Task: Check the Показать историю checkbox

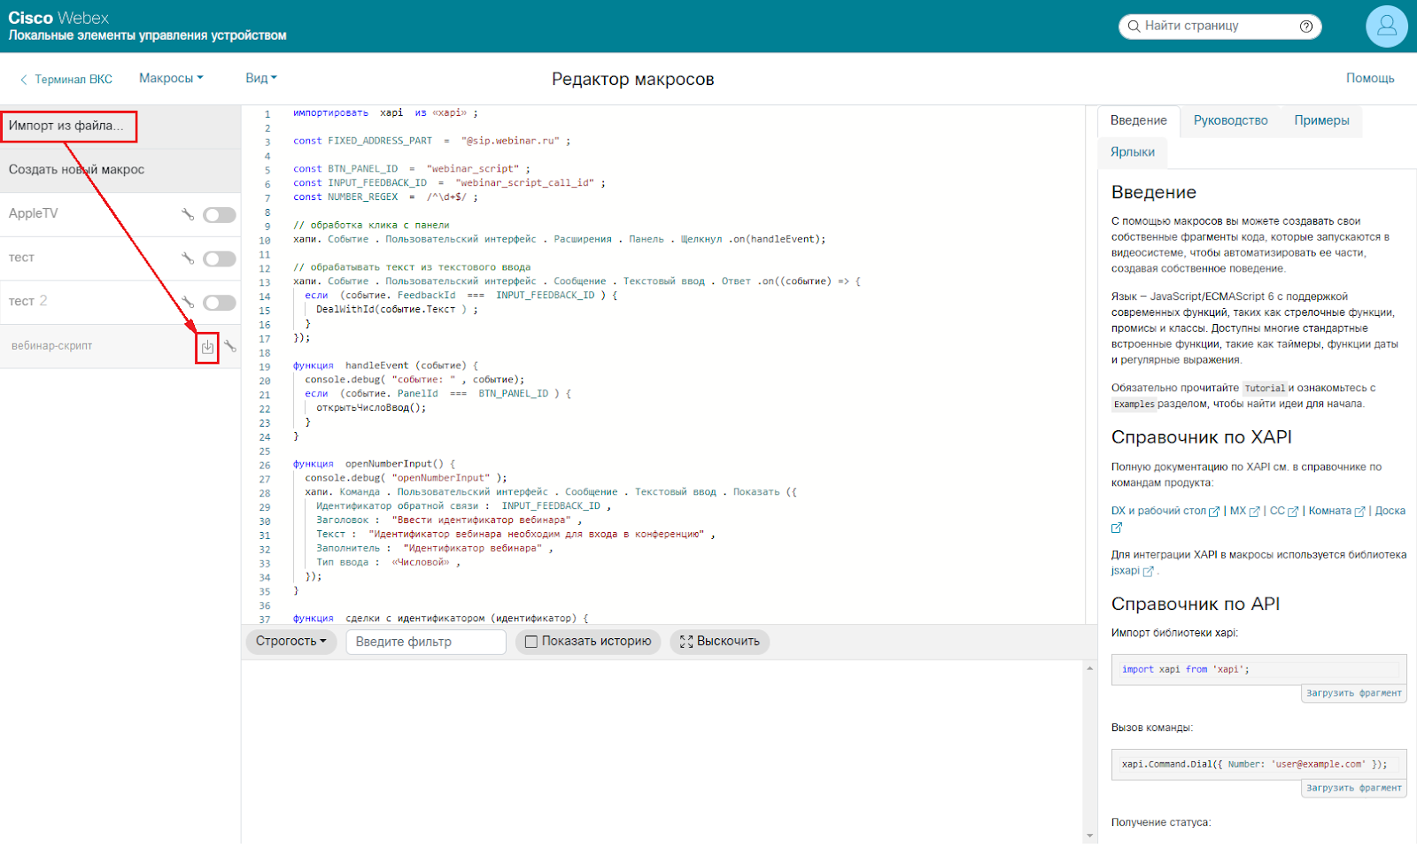Action: [531, 642]
